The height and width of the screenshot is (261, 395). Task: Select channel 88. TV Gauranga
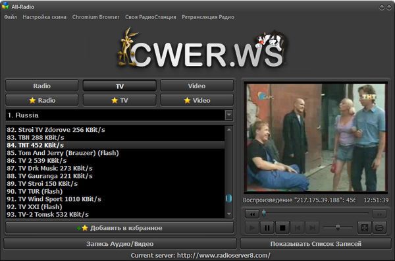(115, 176)
